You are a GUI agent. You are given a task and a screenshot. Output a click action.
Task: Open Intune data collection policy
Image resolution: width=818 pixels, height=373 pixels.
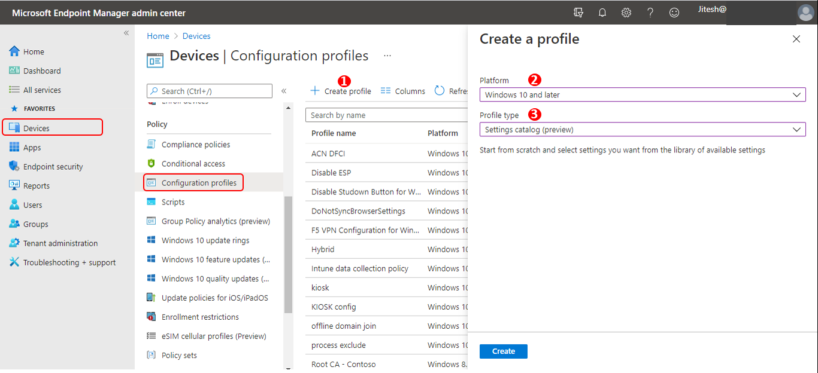click(x=360, y=268)
